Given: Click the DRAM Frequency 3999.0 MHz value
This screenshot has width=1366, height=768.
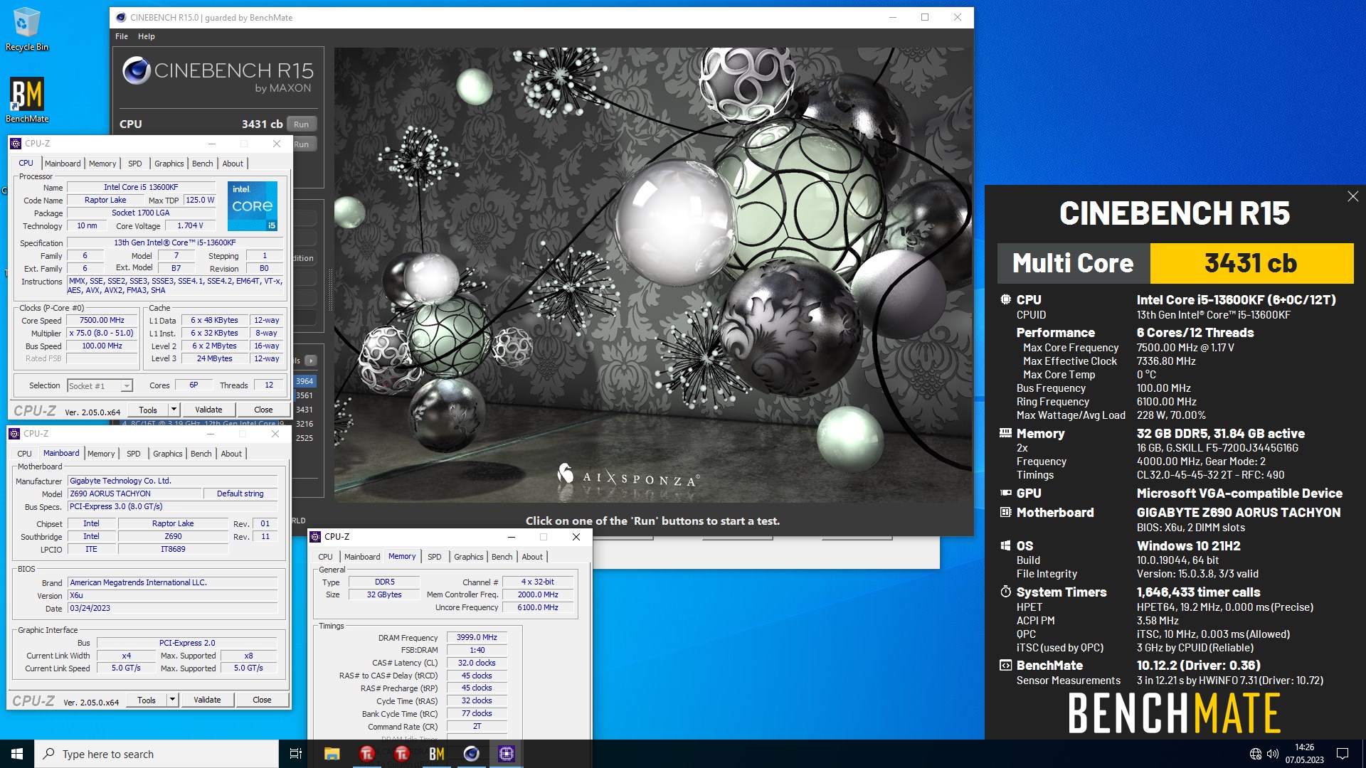Looking at the screenshot, I should click(x=477, y=638).
